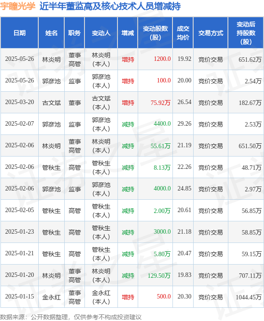The height and width of the screenshot is (321, 264).
Task: Select the share change value 100.0
Action: click(164, 80)
